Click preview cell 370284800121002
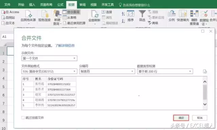 click(61, 84)
